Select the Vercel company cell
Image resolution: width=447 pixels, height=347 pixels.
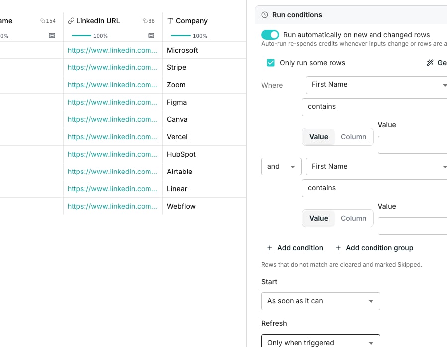[205, 137]
